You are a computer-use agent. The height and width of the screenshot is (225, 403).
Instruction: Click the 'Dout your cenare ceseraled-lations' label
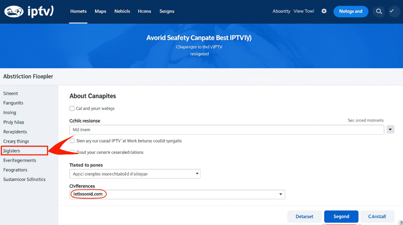pos(110,152)
